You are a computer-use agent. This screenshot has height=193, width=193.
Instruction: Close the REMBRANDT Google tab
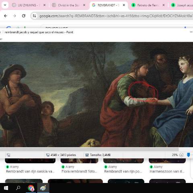pos(124,5)
